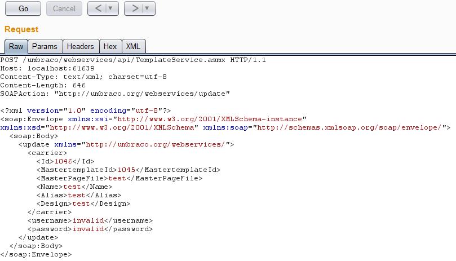Click the Content-Length: 646 line

pos(43,85)
